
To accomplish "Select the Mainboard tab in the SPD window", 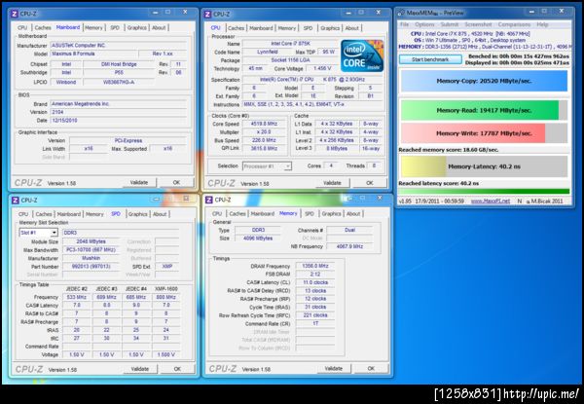I will (68, 214).
